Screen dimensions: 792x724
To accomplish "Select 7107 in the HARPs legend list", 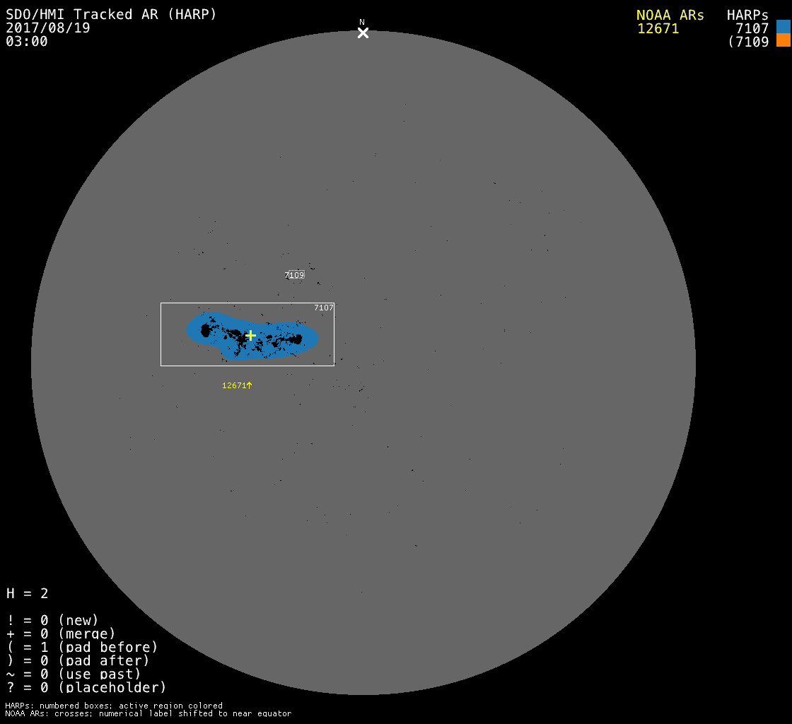I will point(752,28).
